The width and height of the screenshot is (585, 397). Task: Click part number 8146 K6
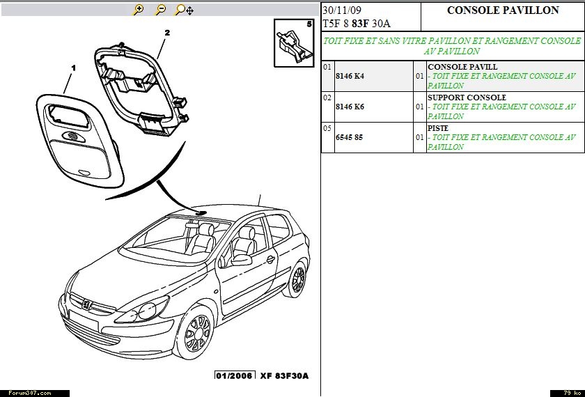(350, 107)
